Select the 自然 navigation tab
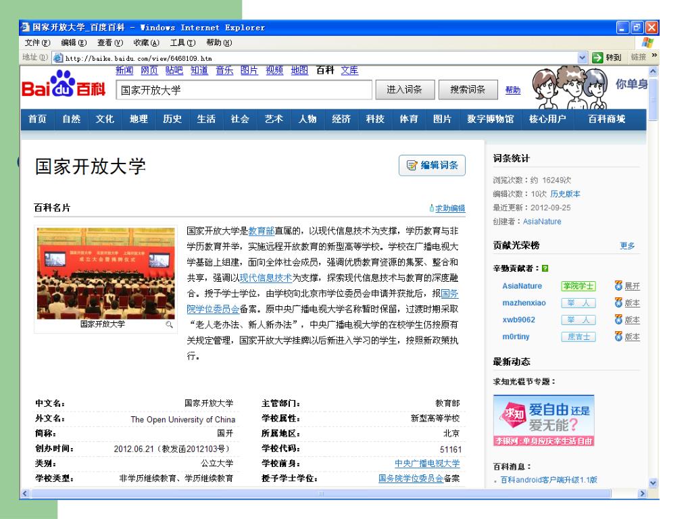 coord(72,119)
